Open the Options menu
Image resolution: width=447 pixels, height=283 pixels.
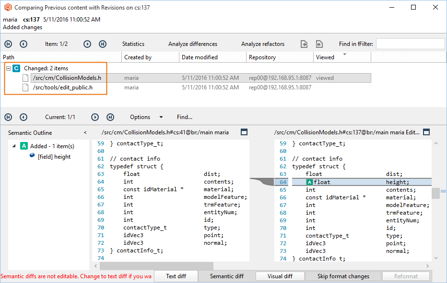[x=140, y=117]
